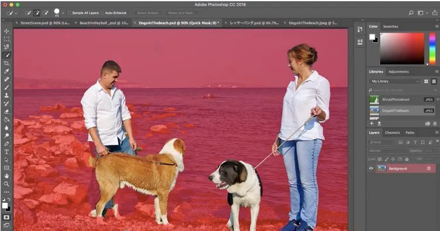
Task: Select the Eyedropper tool
Action: [6, 71]
